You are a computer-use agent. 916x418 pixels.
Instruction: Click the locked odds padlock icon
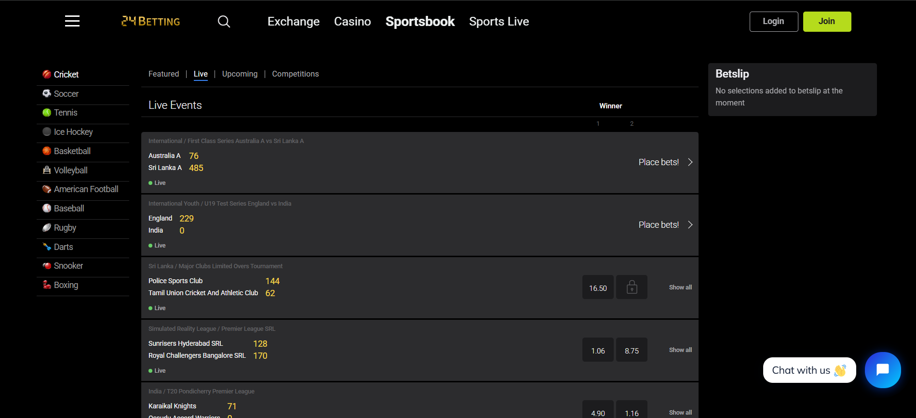[632, 287]
